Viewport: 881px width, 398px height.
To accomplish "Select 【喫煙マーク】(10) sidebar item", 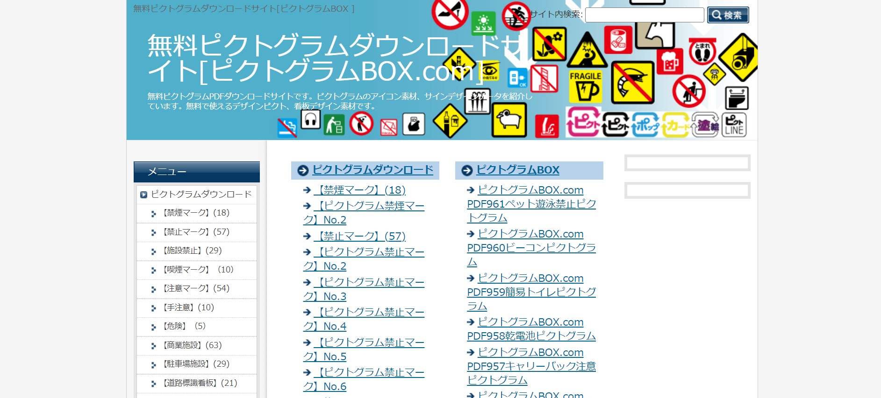I will (x=197, y=270).
